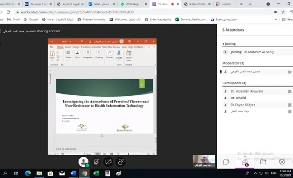Expand the clipboard dialog launcher in PowerPoint
293x178 pixels.
(x=62, y=65)
